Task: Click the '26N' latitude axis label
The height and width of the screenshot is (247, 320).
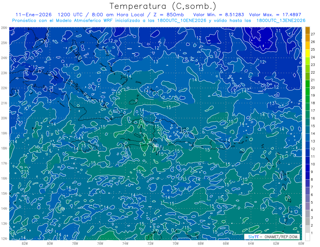Action: pyautogui.click(x=4, y=28)
